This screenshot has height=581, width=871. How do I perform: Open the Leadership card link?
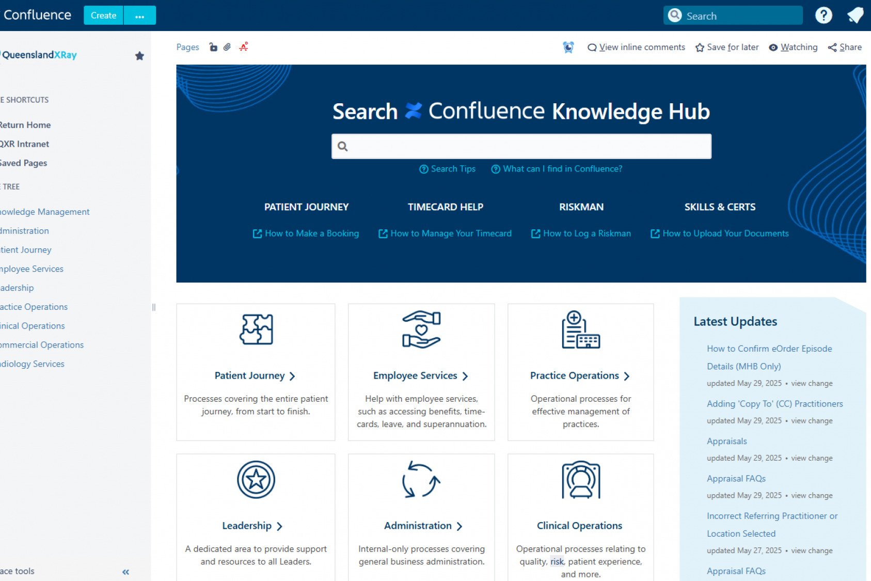tap(252, 526)
